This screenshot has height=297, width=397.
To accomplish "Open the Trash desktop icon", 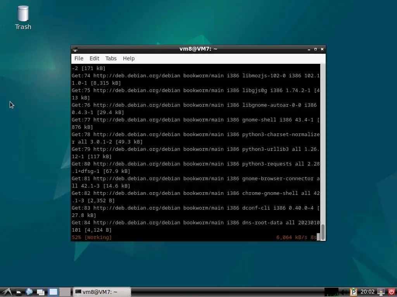I will click(x=23, y=18).
